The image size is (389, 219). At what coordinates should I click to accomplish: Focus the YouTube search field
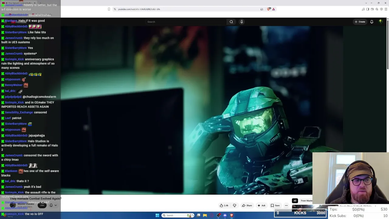point(187,22)
